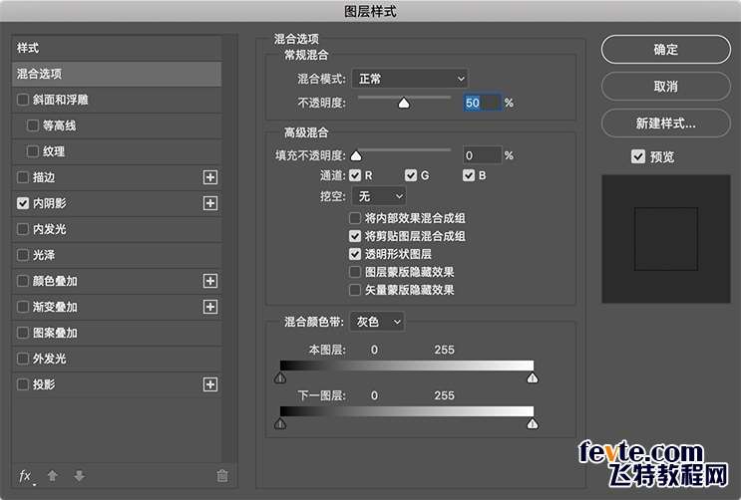Add another 描边 effect via plus icon
This screenshot has width=741, height=500.
tap(210, 177)
